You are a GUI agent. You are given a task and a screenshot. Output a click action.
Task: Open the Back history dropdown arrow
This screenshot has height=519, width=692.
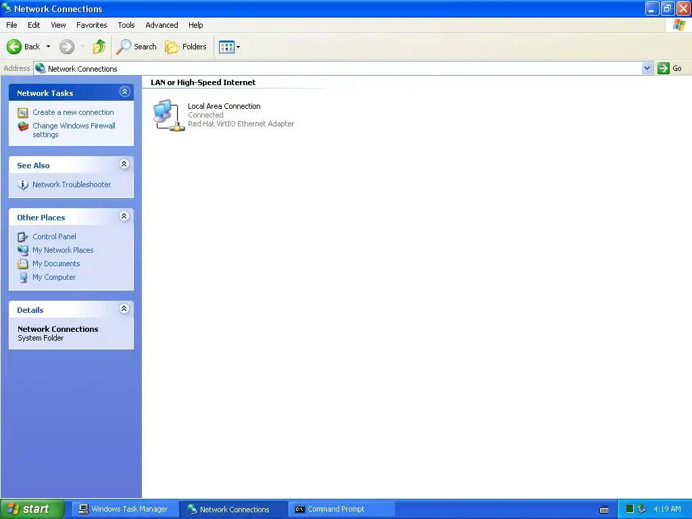48,47
